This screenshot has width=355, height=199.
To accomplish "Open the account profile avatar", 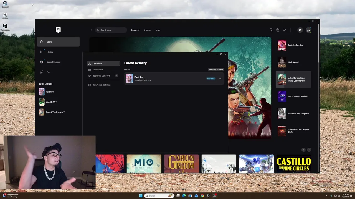I will 308,30.
